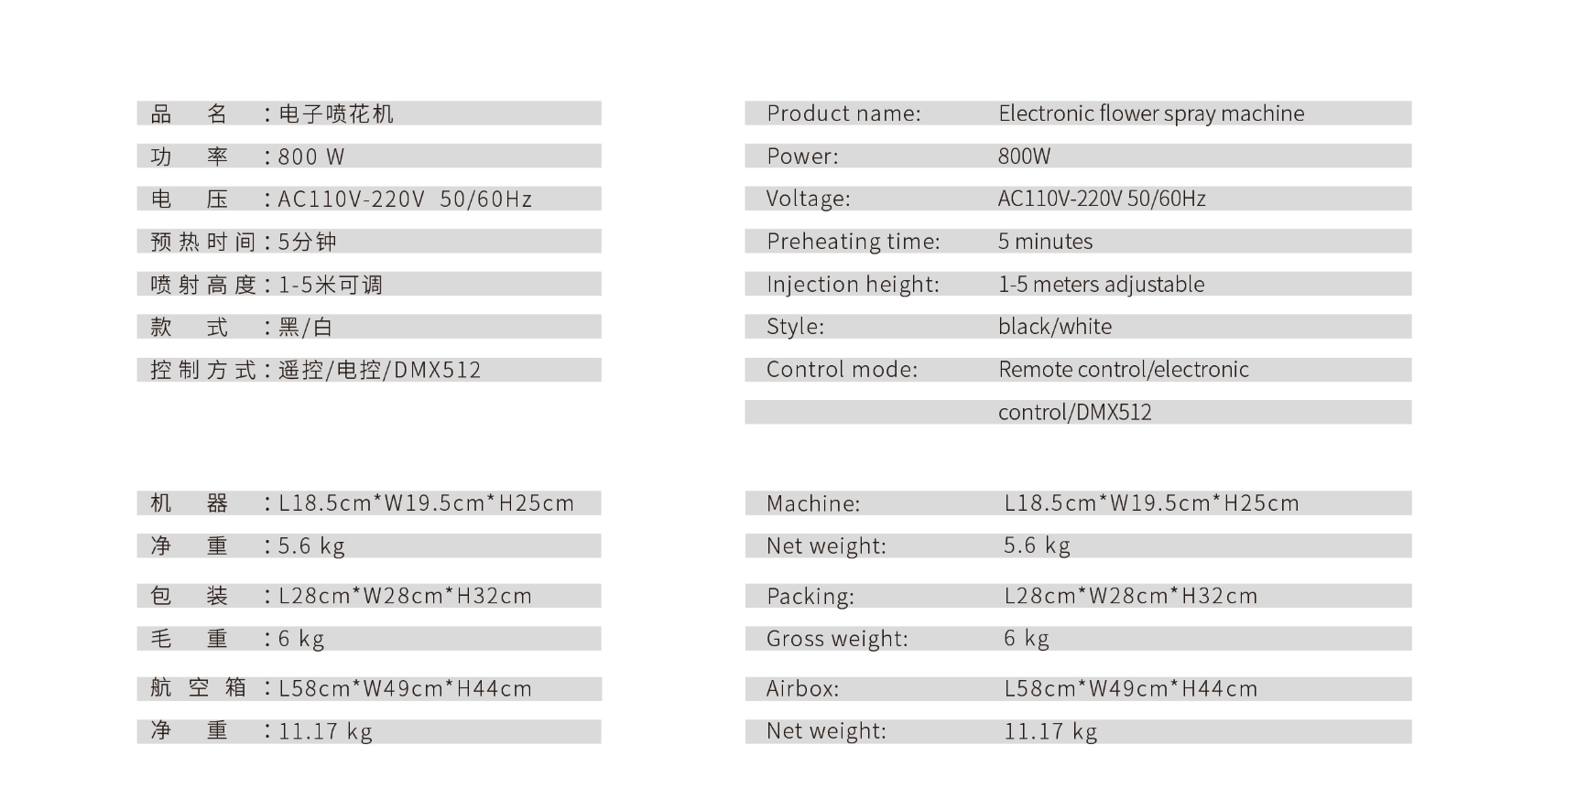Select the "Airbox:" label
Image resolution: width=1577 pixels, height=810 pixels.
(x=802, y=689)
